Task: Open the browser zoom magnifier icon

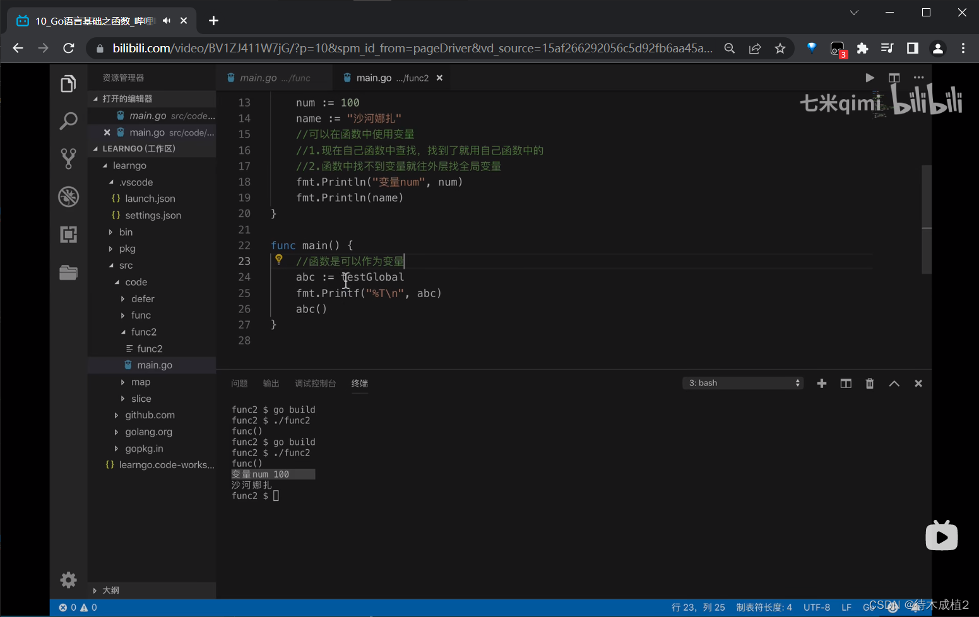Action: [x=729, y=48]
